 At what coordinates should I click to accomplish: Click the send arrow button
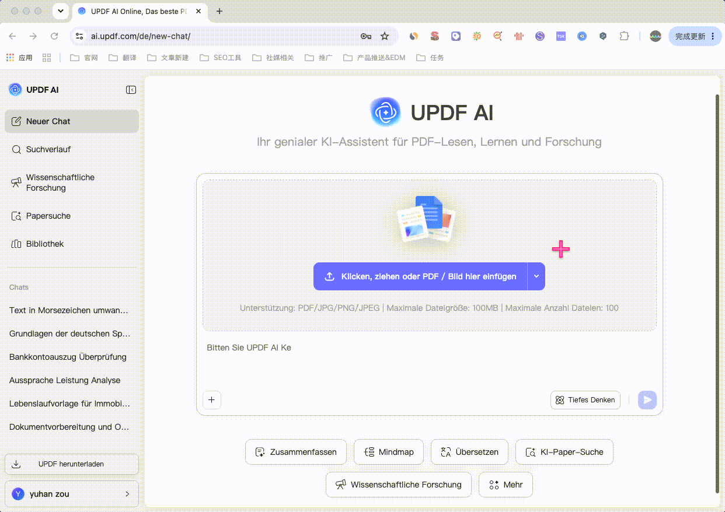pos(647,400)
